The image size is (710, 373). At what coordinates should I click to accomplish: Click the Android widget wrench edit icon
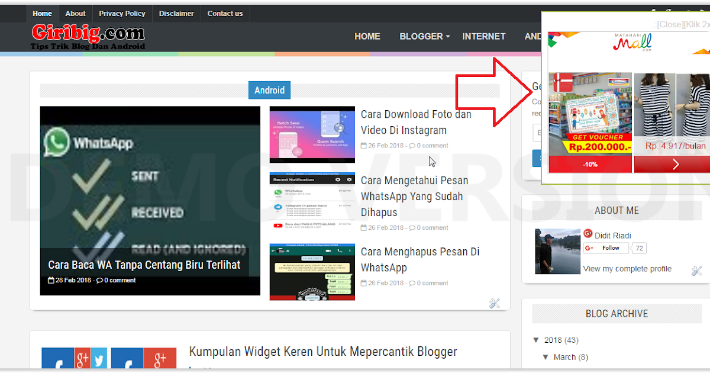(x=495, y=304)
